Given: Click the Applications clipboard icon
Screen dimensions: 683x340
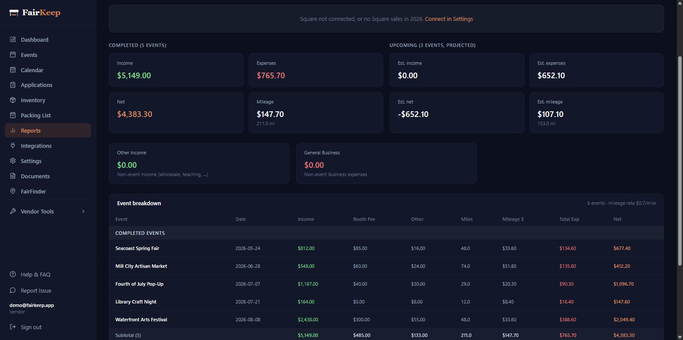Looking at the screenshot, I should click(13, 85).
